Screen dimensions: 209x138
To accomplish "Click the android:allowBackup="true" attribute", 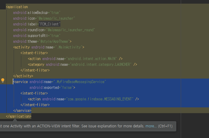I will (37, 13).
